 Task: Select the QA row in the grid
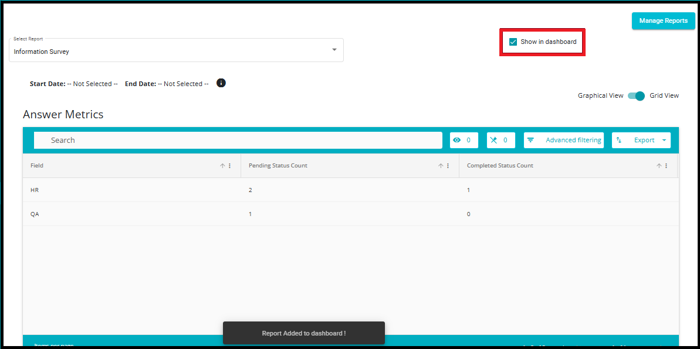350,214
